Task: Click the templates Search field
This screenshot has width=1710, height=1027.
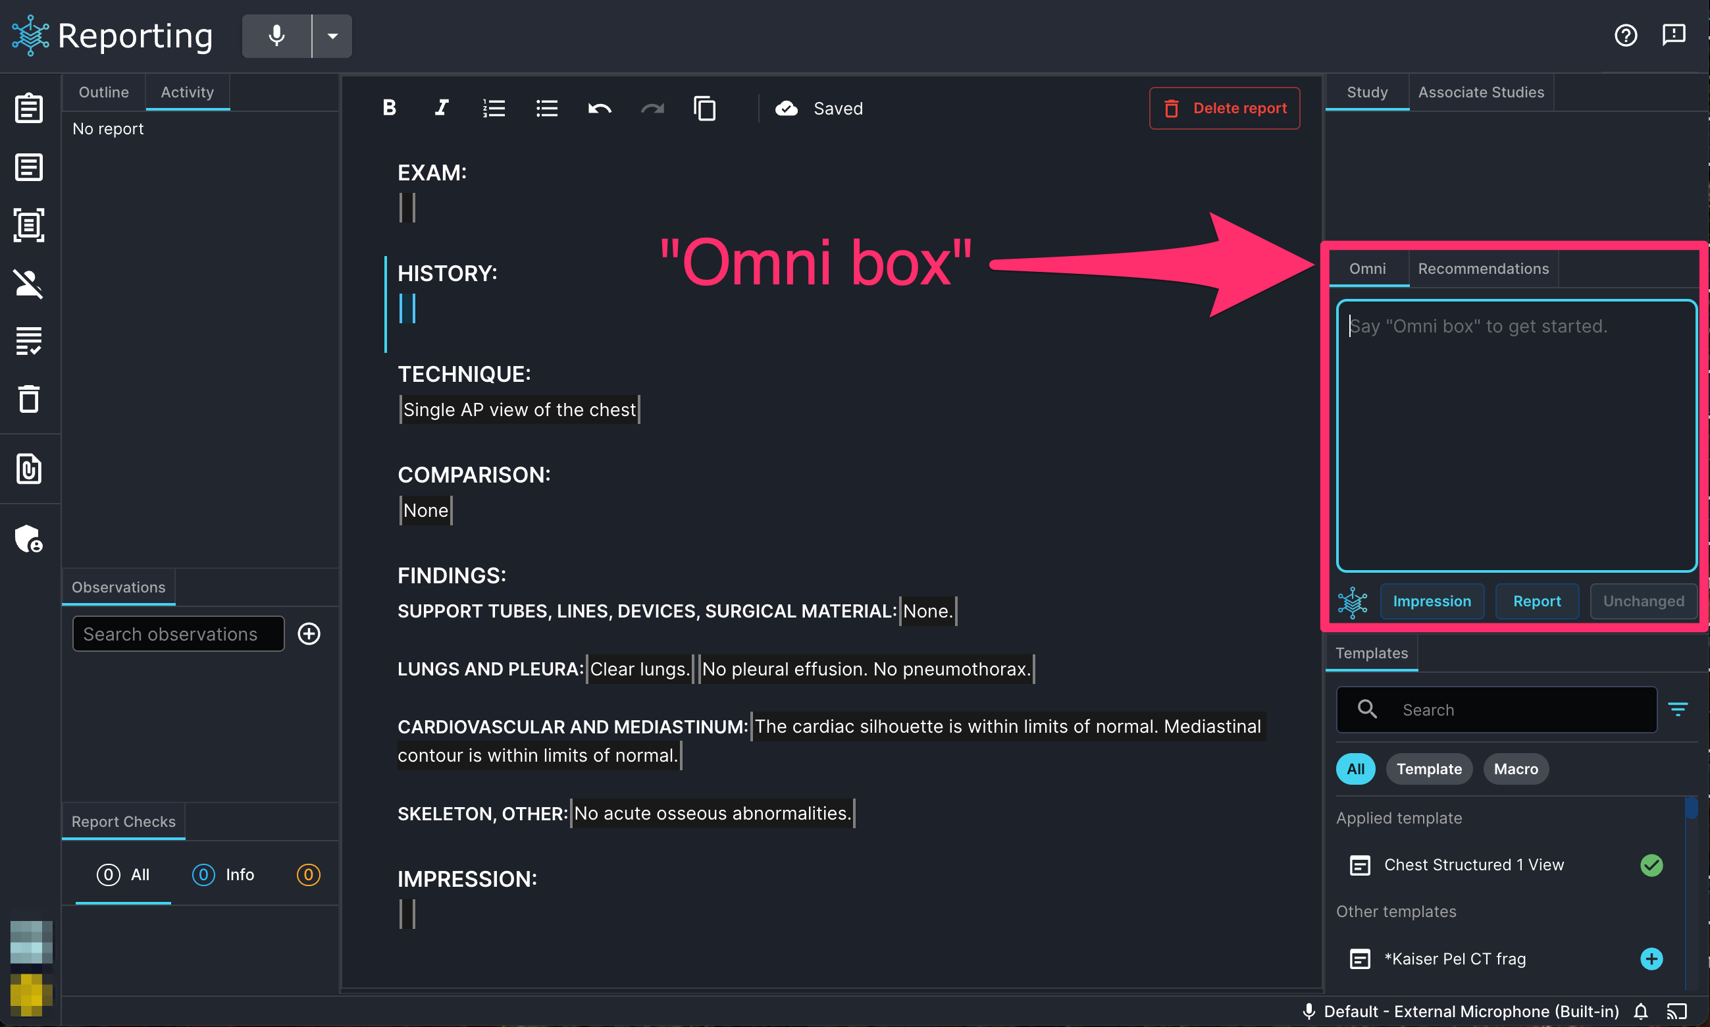Action: [x=1496, y=709]
